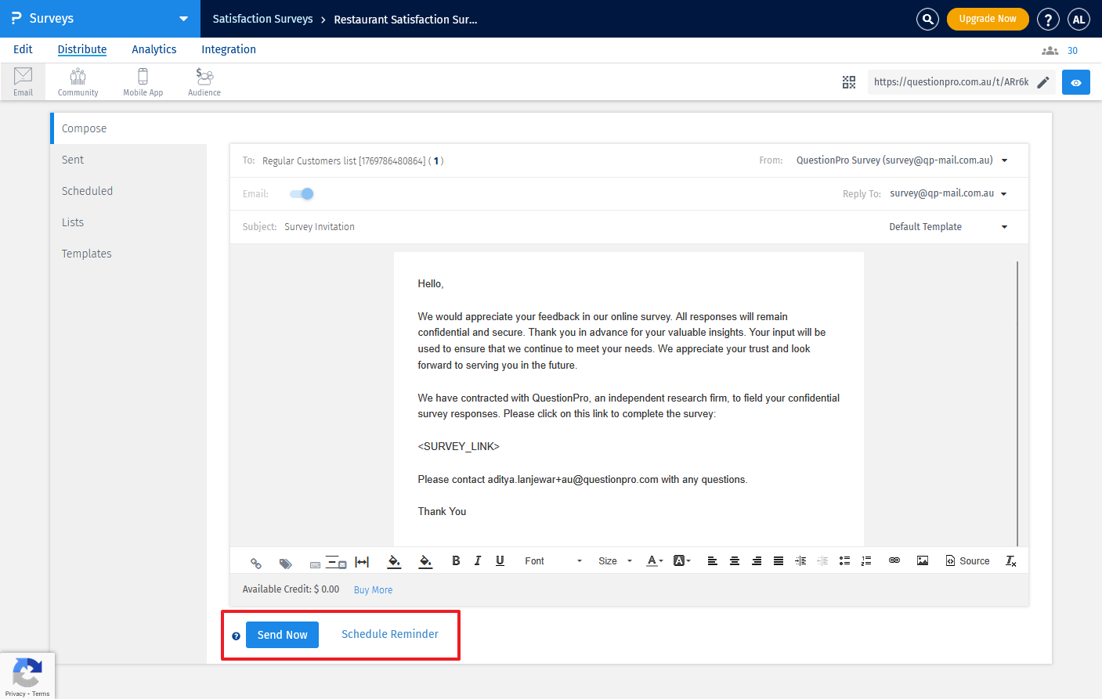Insert a numbered list
The image size is (1102, 699).
(866, 560)
